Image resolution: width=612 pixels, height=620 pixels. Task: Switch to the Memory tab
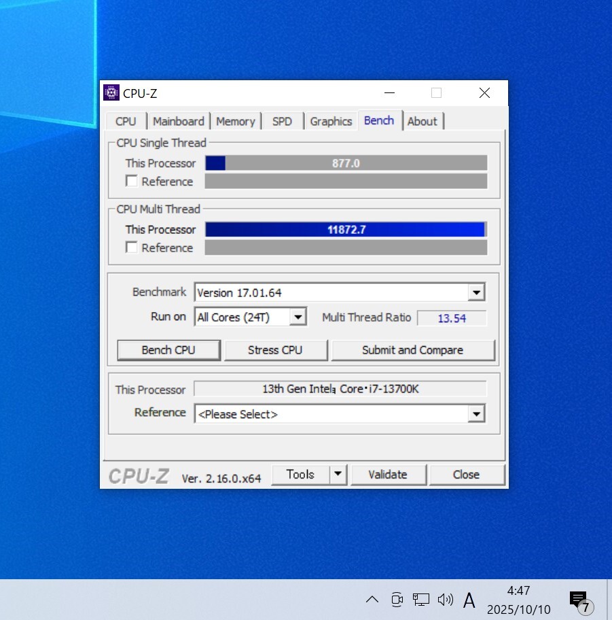pos(235,121)
